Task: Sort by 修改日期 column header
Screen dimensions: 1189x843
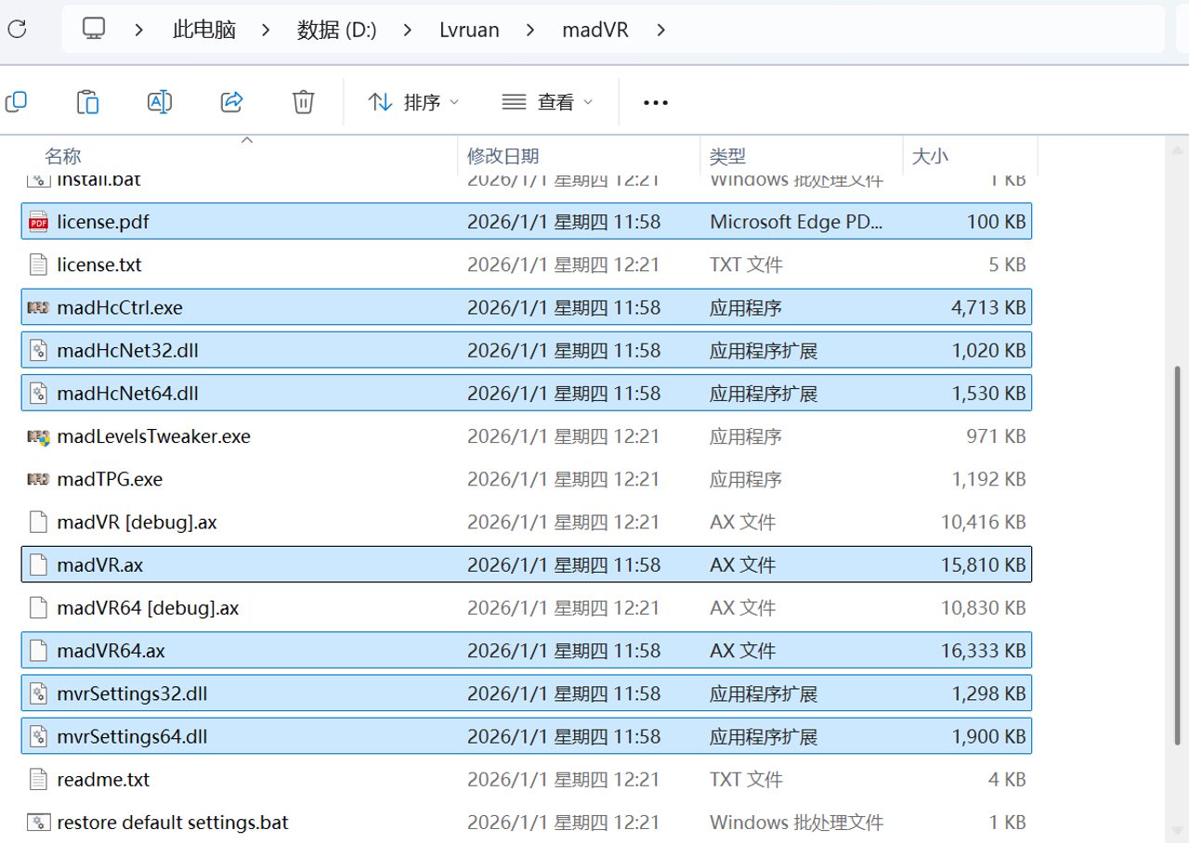Action: [x=503, y=156]
